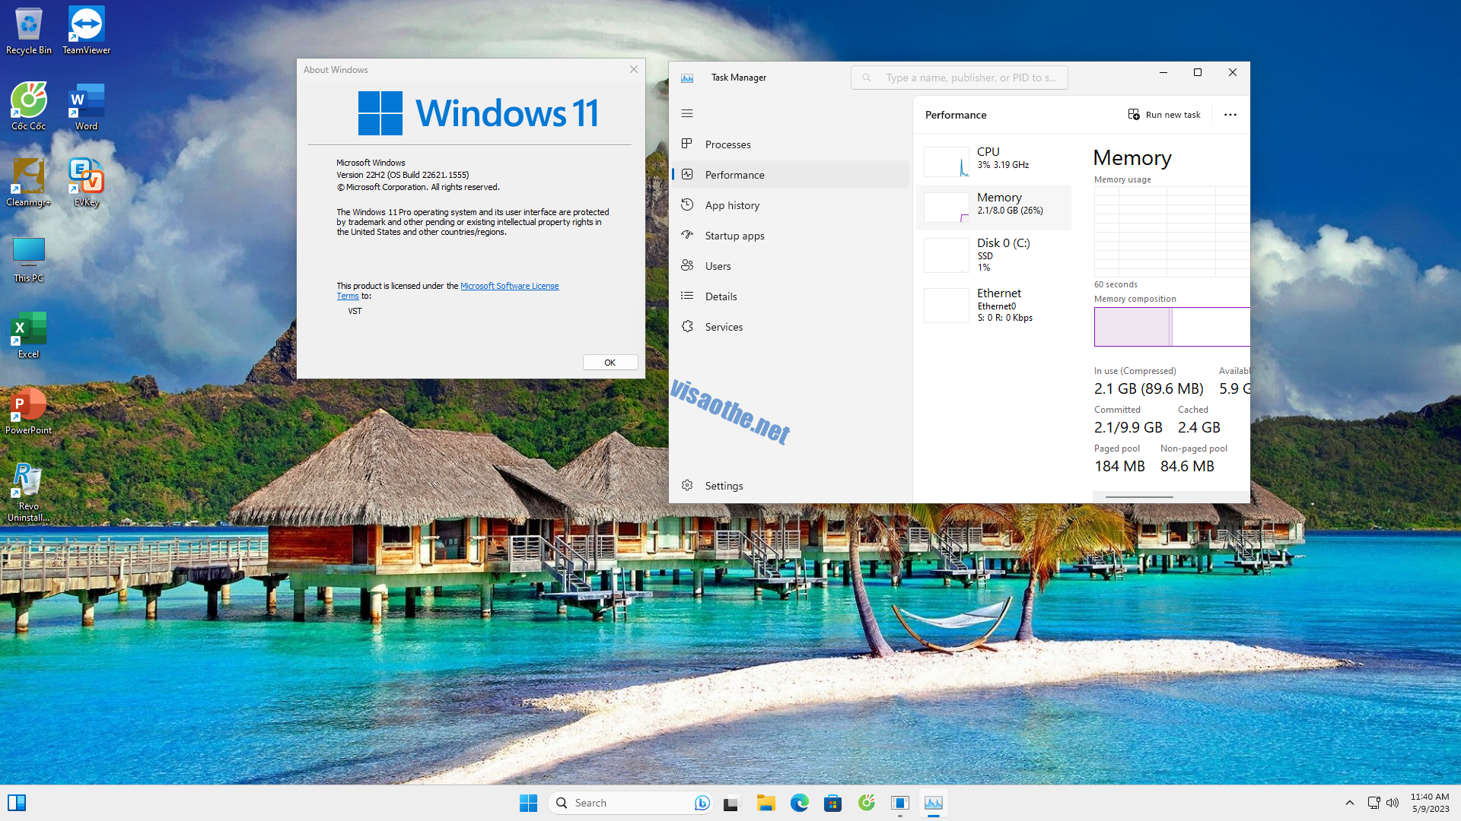Click the Memory composition bar
The height and width of the screenshot is (821, 1461).
1172,327
